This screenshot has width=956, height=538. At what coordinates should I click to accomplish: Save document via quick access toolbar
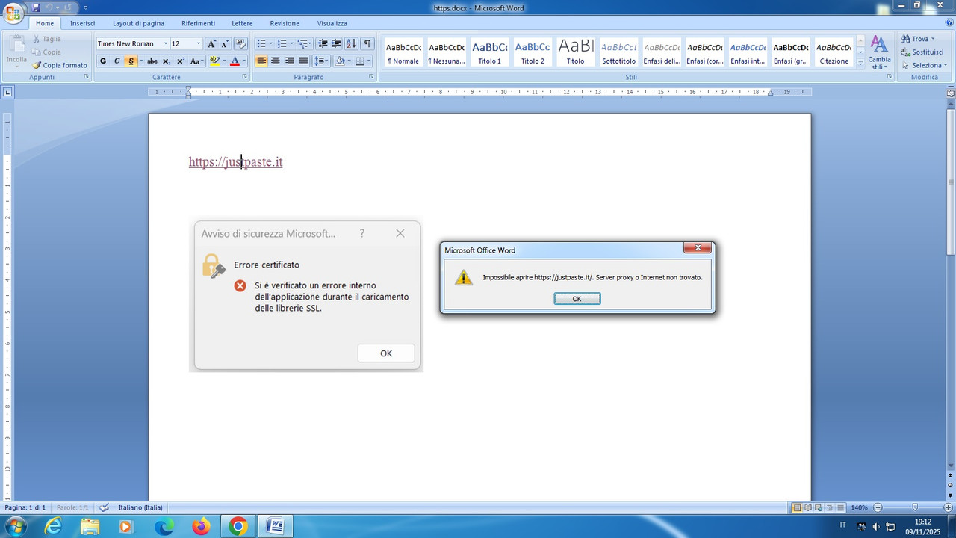(36, 7)
